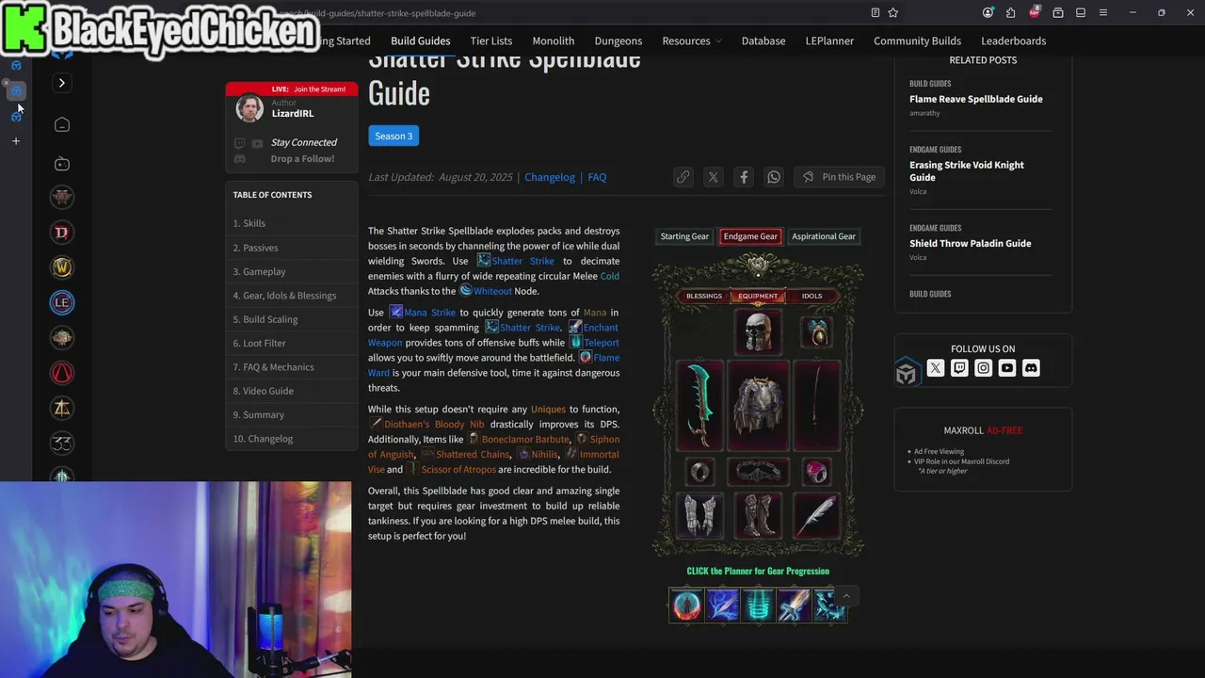The height and width of the screenshot is (678, 1205).
Task: Share the guide on X
Action: click(x=714, y=177)
